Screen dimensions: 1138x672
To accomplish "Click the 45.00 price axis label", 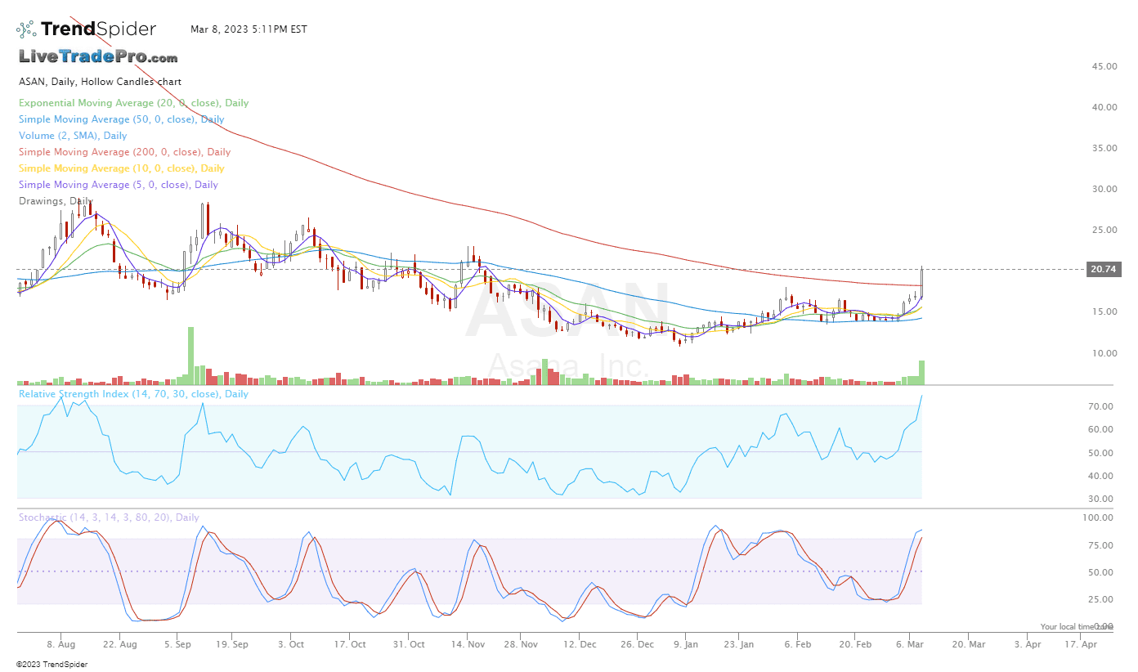I will (x=1104, y=66).
